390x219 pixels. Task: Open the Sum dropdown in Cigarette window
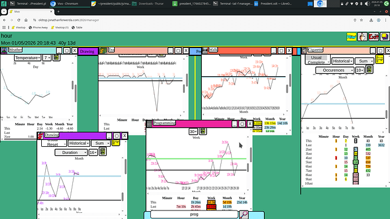click(x=365, y=61)
